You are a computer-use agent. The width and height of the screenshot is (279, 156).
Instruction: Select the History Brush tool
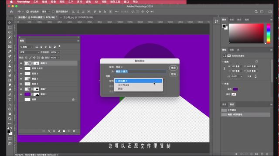tap(10, 71)
